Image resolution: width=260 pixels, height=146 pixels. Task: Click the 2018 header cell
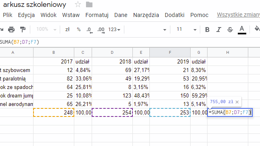coord(112,61)
